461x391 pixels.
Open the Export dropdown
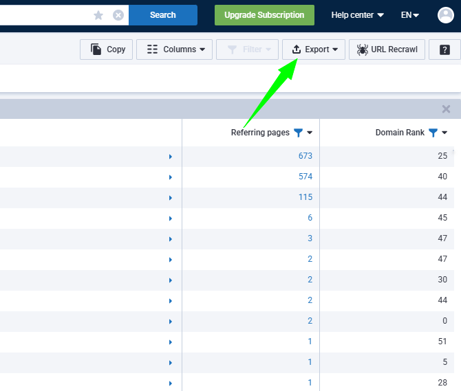coord(314,49)
